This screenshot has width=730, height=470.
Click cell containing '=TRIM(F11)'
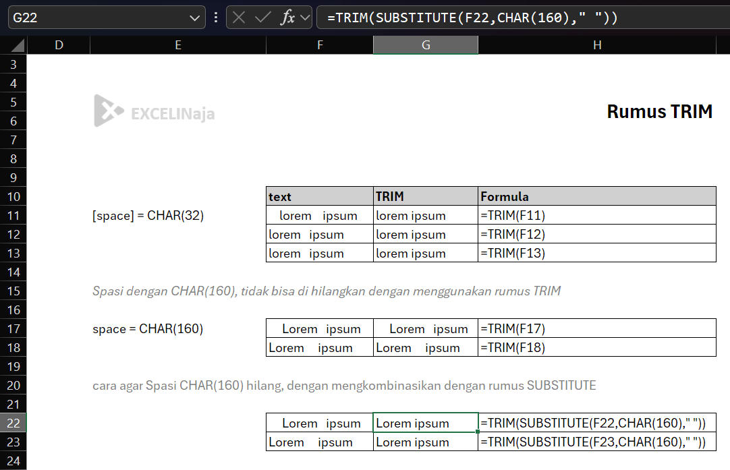pyautogui.click(x=597, y=216)
